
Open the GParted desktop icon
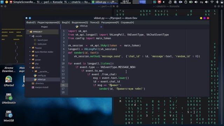(9, 81)
